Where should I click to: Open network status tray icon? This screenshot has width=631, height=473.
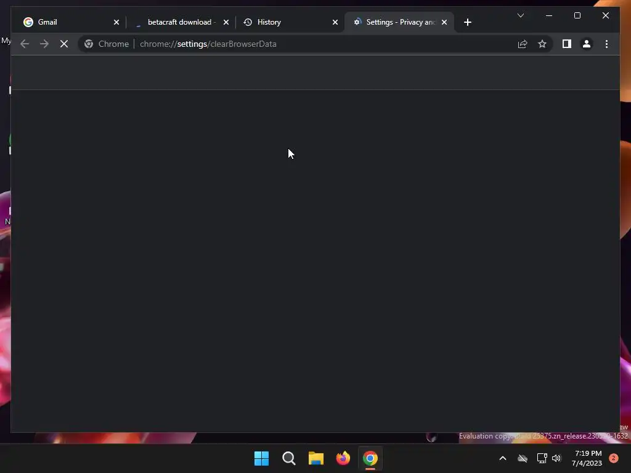coord(542,458)
